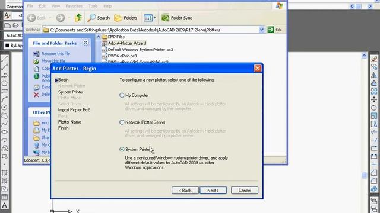
Task: Select the Trim tool
Action: (x=374, y=132)
